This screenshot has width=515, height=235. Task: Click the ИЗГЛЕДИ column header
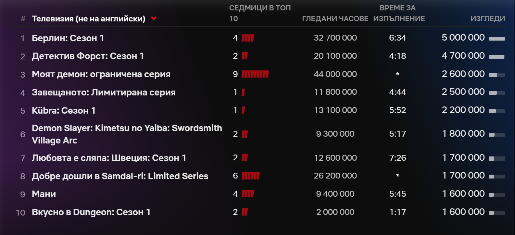click(487, 19)
